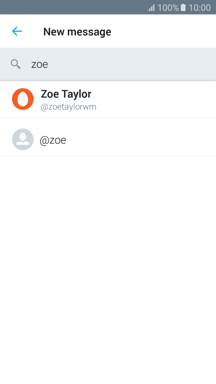216x384 pixels.
Task: Click the @zoetaylorwm handle
Action: [x=69, y=107]
